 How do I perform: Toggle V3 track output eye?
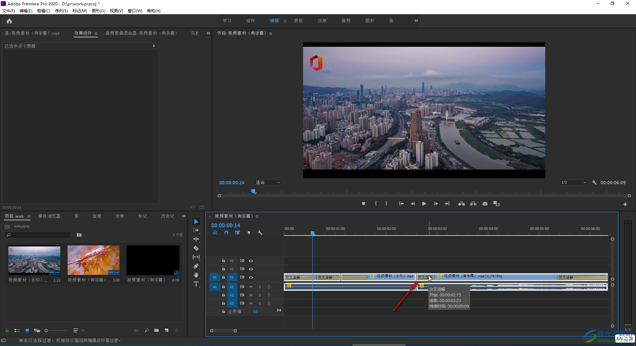(x=251, y=261)
